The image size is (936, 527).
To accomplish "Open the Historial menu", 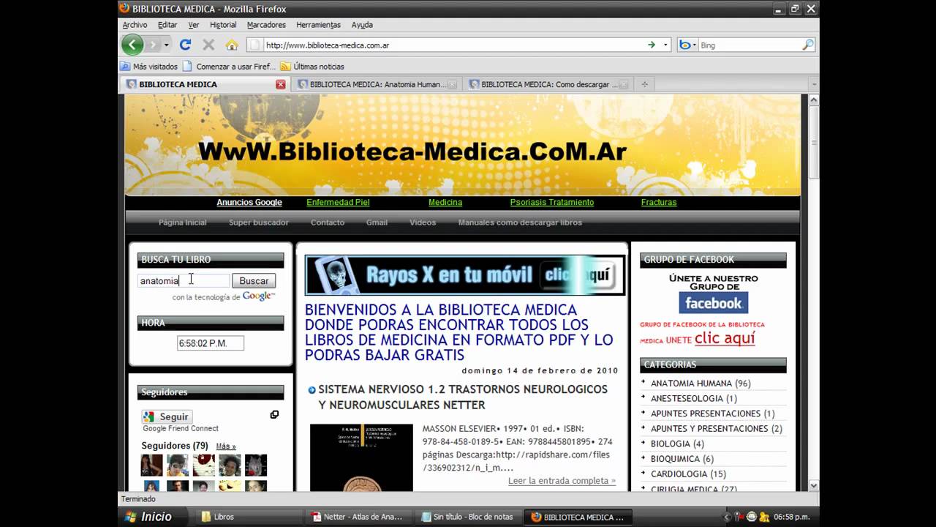I will pyautogui.click(x=223, y=25).
